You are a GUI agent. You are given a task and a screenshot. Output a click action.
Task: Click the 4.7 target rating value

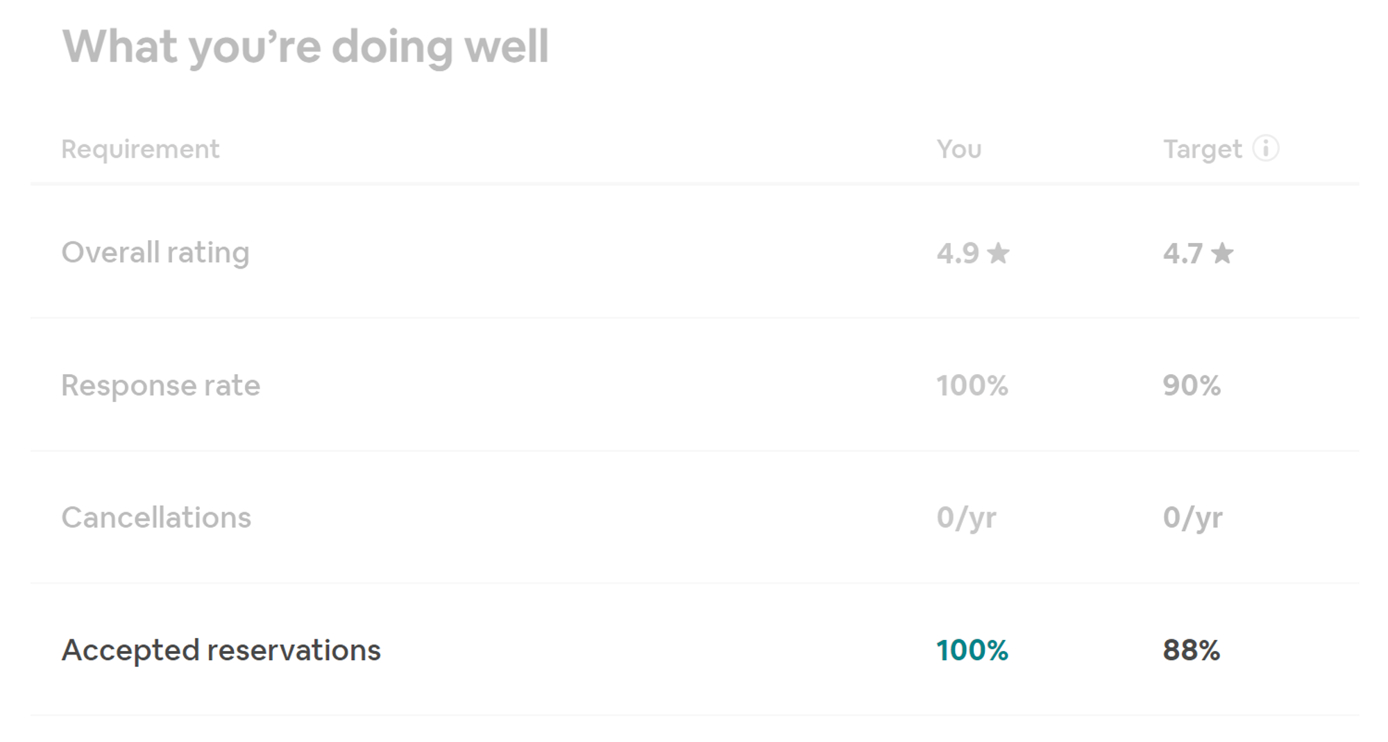point(1183,253)
